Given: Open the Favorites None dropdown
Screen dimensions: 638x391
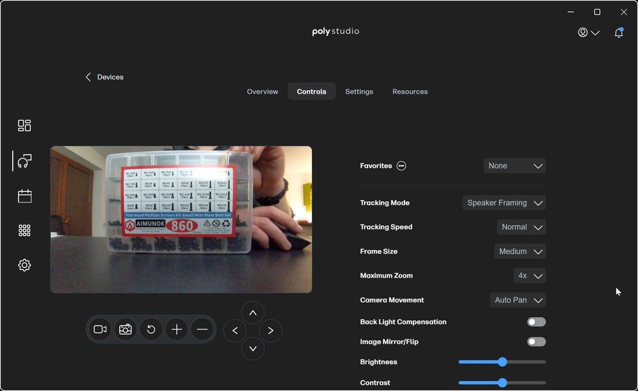Looking at the screenshot, I should tap(515, 166).
